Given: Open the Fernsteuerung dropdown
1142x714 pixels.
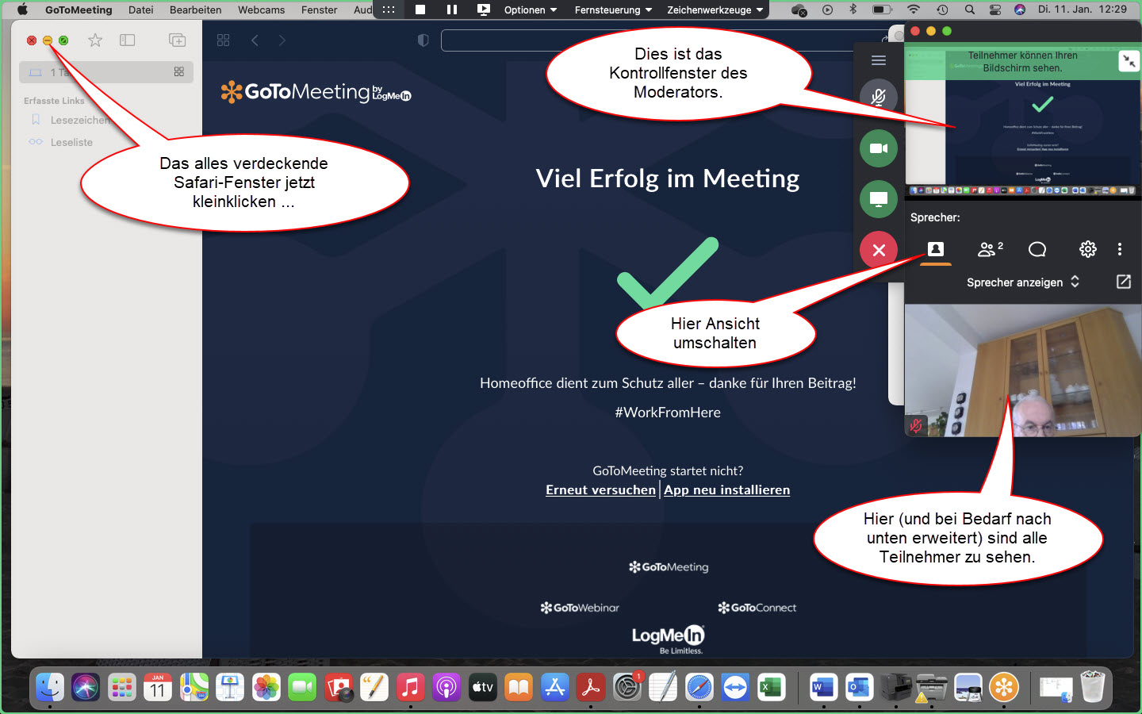Looking at the screenshot, I should pos(613,10).
